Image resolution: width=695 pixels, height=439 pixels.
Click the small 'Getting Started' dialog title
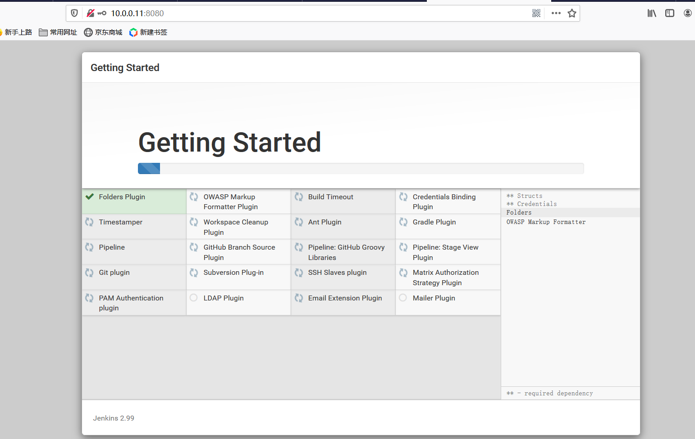[125, 68]
